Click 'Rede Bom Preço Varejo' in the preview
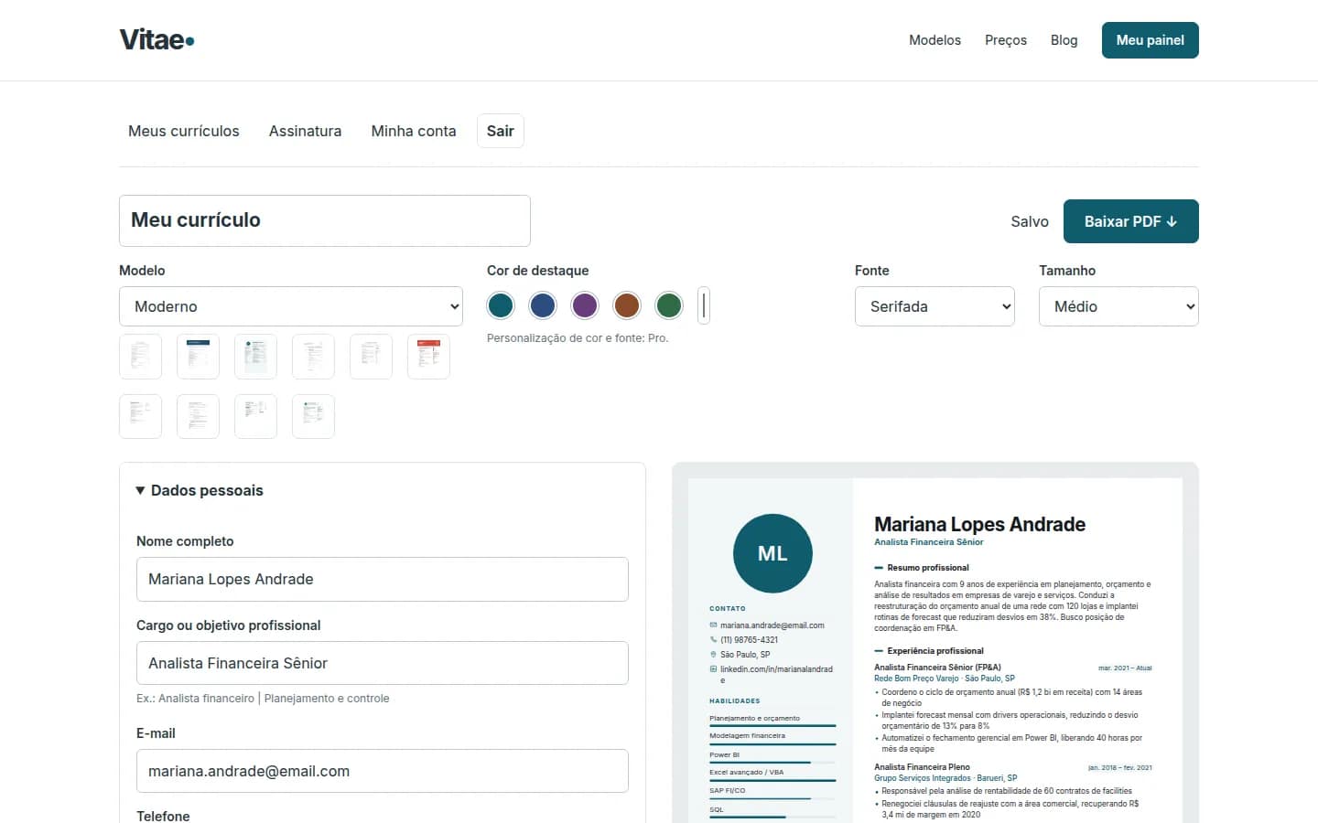 [916, 679]
